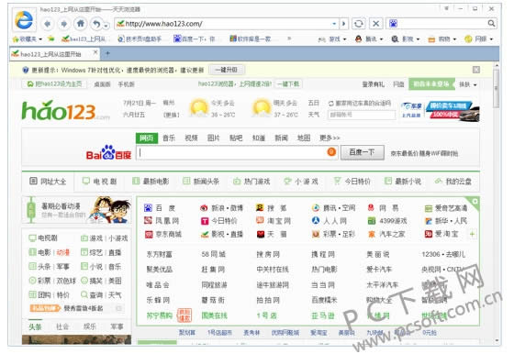Open 人人网 site link icon
The image size is (514, 354).
point(316,220)
